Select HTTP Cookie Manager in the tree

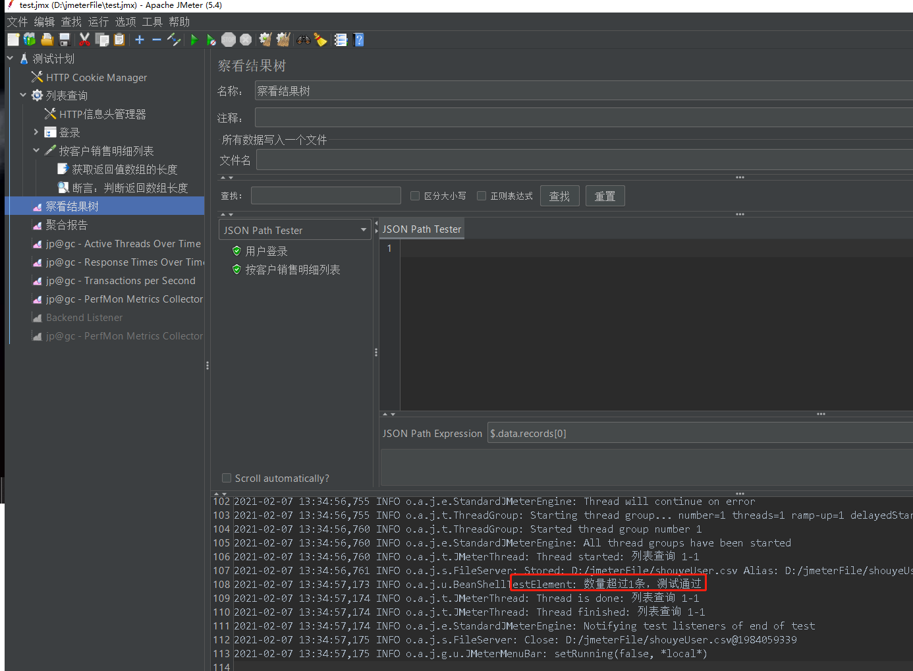tap(96, 77)
